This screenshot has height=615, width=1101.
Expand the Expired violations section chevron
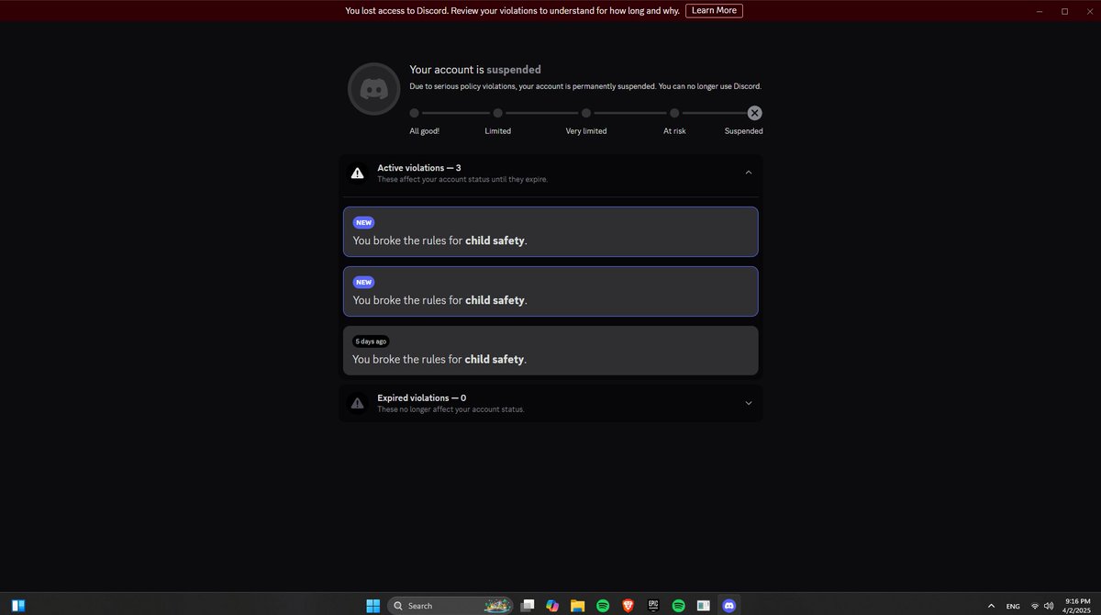coord(748,403)
